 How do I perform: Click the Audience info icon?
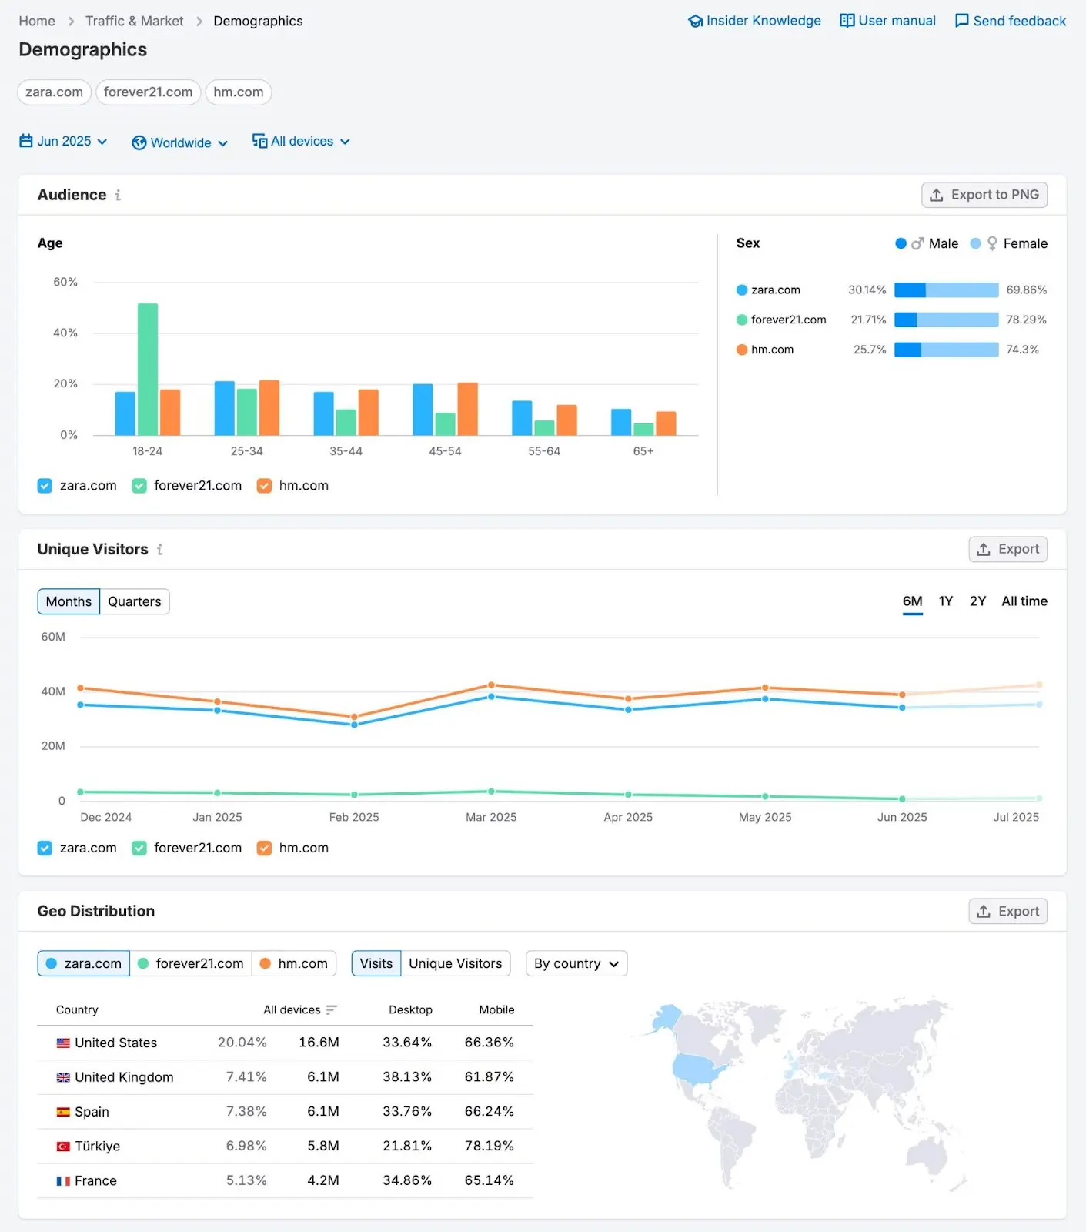(118, 196)
